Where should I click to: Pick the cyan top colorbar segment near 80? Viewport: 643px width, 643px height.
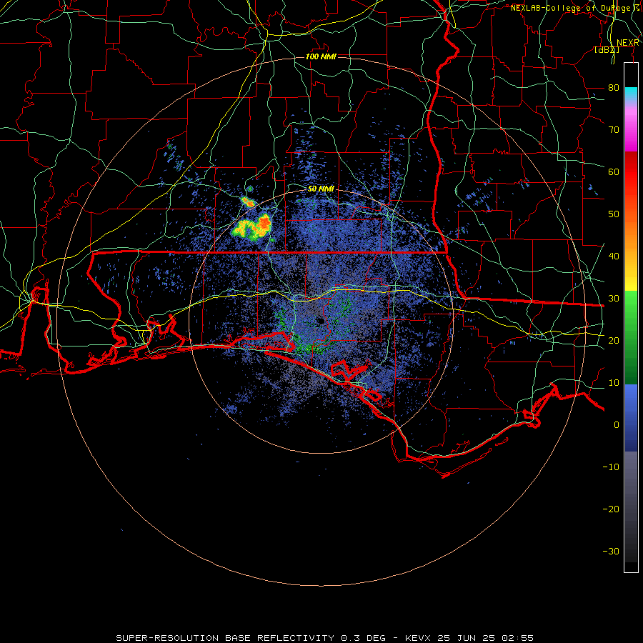click(631, 94)
